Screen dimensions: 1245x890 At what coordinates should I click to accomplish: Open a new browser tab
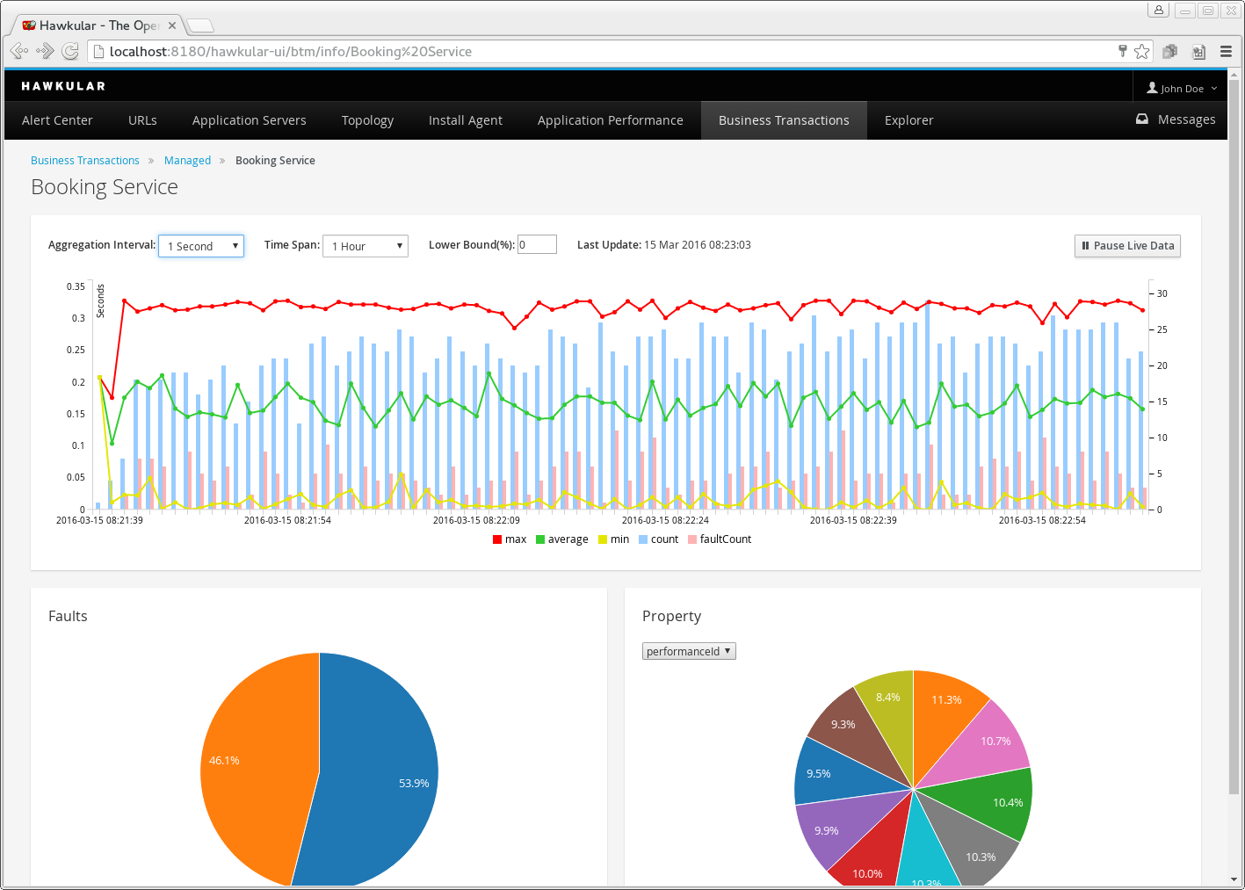coord(200,25)
